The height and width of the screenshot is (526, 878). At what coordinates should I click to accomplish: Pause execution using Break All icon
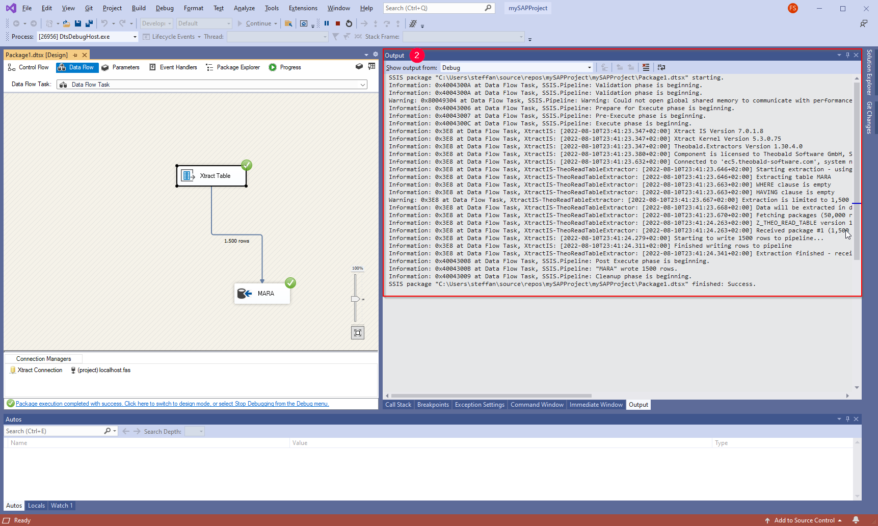(x=327, y=23)
